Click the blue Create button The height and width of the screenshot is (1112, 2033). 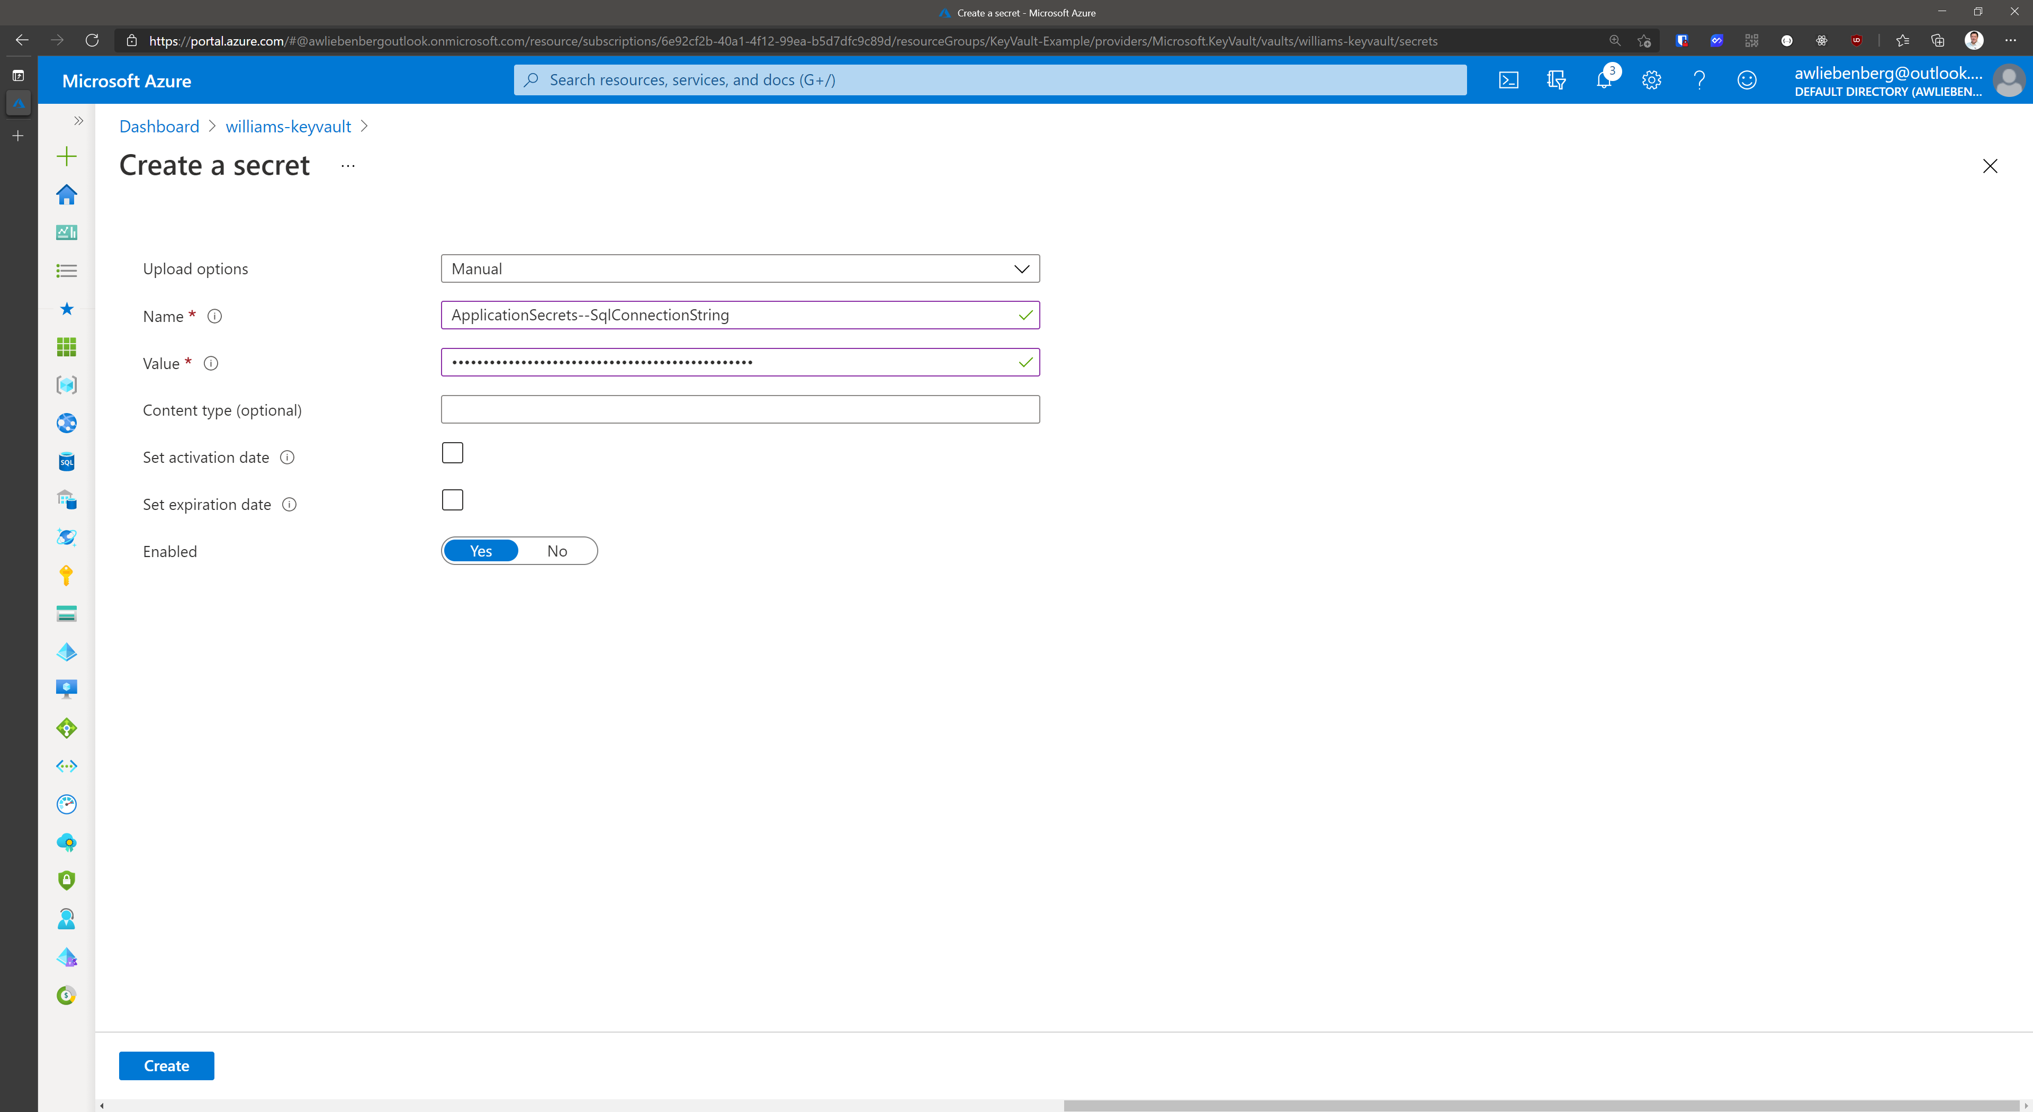coord(167,1065)
